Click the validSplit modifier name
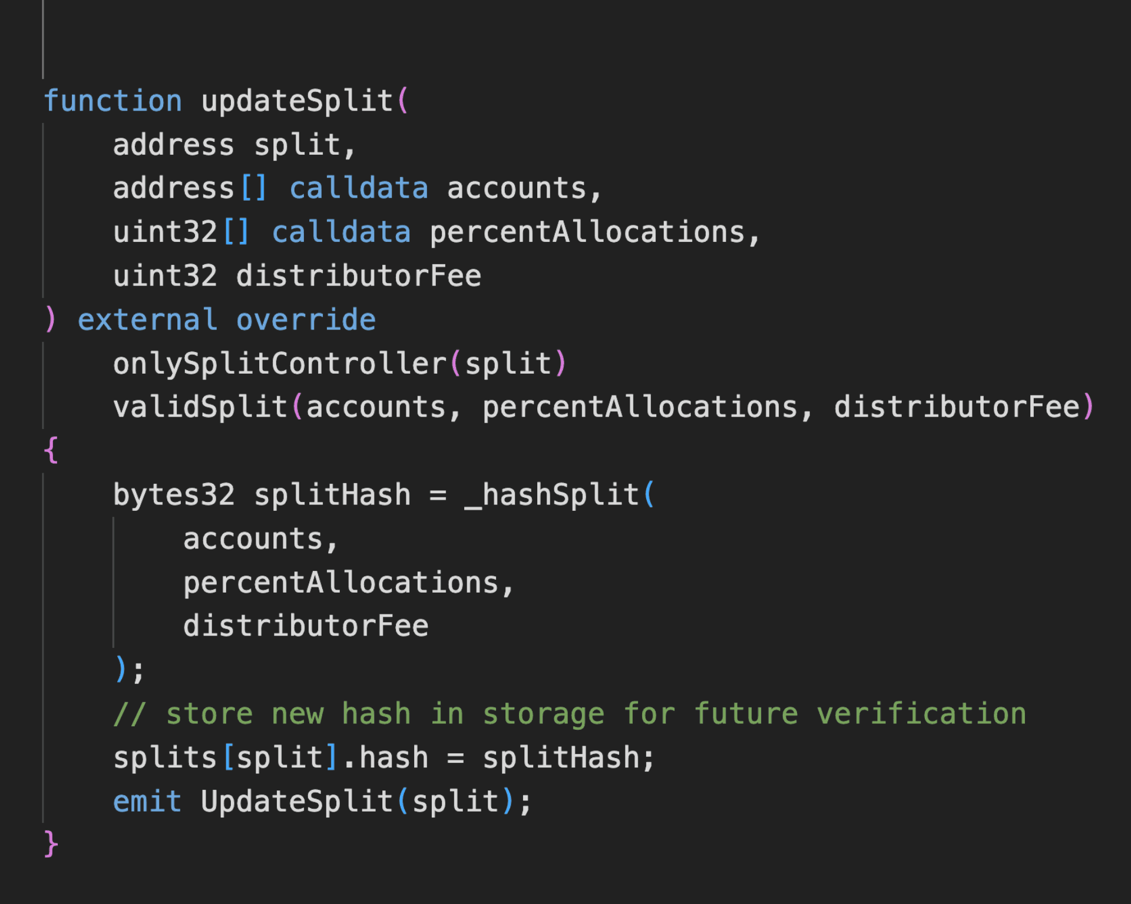This screenshot has width=1131, height=904. 200,407
